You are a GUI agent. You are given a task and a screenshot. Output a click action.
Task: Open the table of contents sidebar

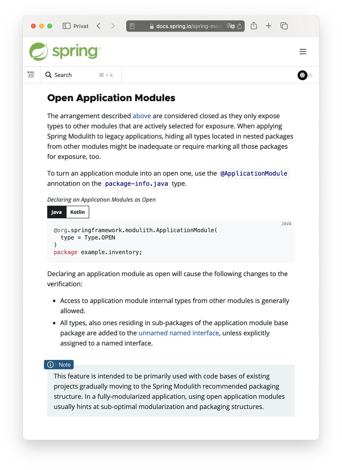[x=31, y=75]
